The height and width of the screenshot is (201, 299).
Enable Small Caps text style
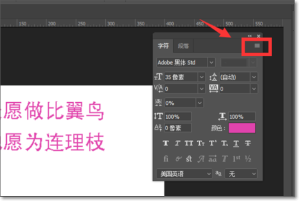tap(201, 143)
